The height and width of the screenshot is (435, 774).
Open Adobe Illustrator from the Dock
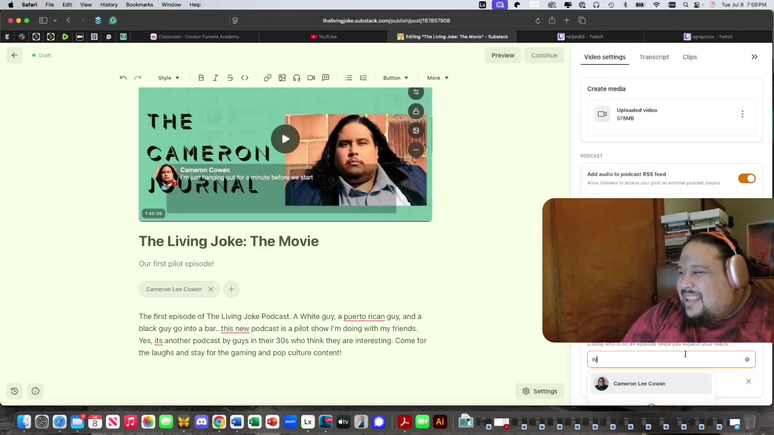pos(440,422)
